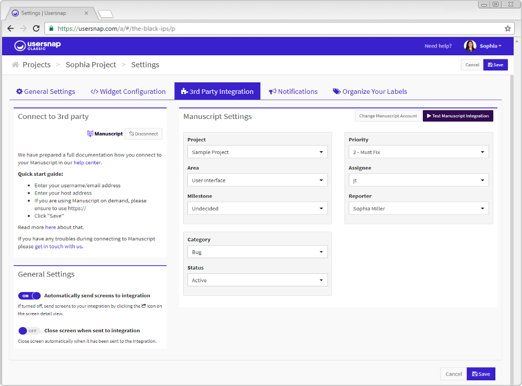Click the home icon in breadcrumb
This screenshot has height=386, width=522.
point(16,65)
